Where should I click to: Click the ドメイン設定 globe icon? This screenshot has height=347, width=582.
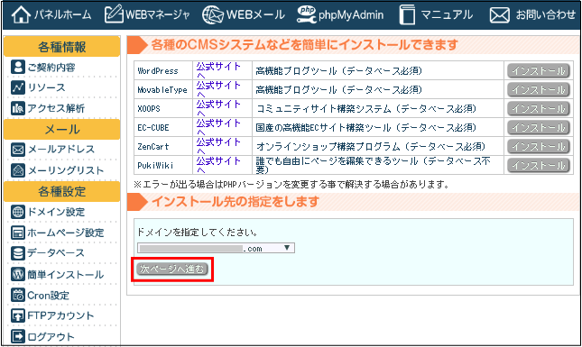[18, 212]
